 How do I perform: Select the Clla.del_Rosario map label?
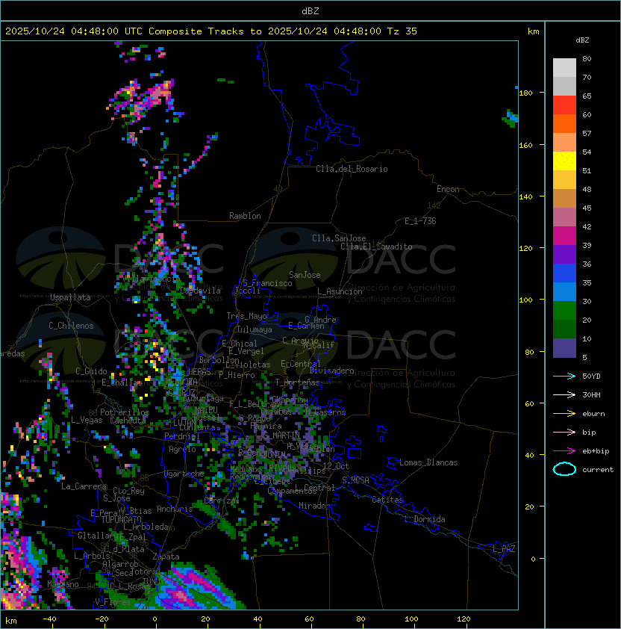(352, 169)
